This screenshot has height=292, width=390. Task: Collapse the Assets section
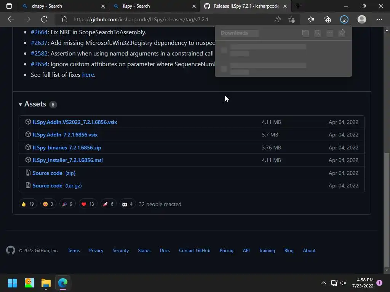pyautogui.click(x=33, y=104)
